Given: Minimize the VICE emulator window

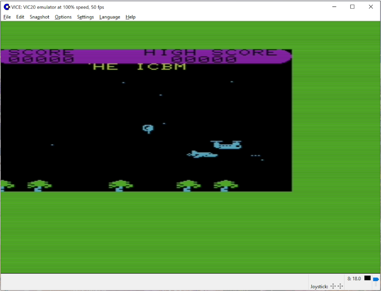Looking at the screenshot, I should [334, 7].
